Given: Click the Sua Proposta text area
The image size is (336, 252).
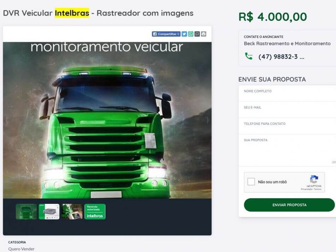Looking at the screenshot, I should click(x=287, y=150).
